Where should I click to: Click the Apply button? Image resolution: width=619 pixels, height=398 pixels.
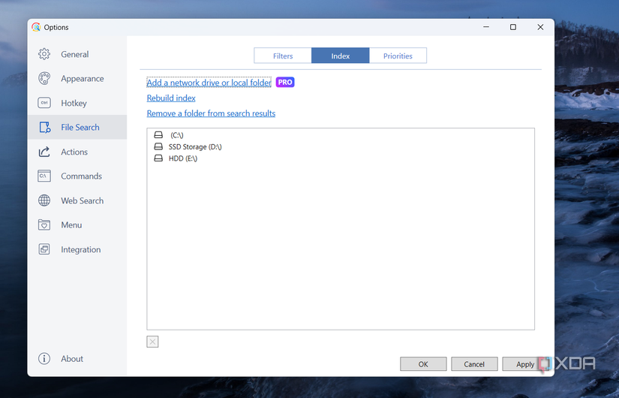[x=525, y=364]
